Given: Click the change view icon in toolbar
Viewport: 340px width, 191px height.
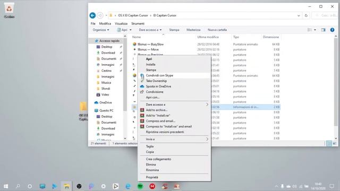Looking at the screenshot, I should point(309,30).
